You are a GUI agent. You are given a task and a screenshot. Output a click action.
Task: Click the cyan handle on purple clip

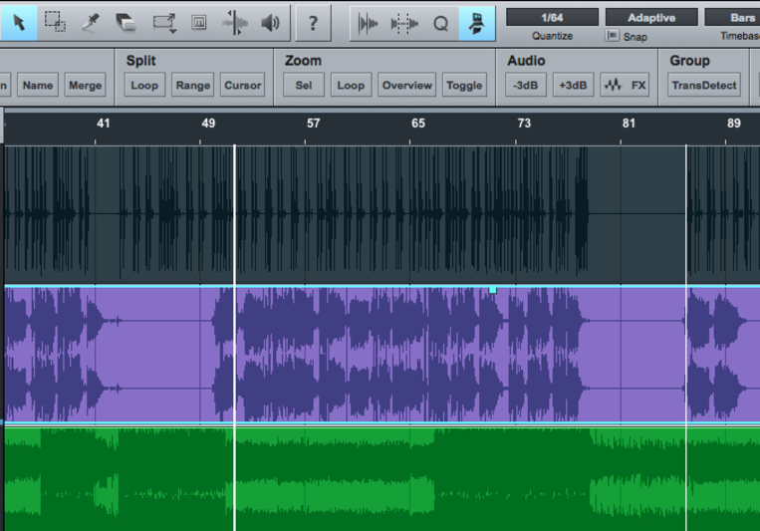[492, 290]
